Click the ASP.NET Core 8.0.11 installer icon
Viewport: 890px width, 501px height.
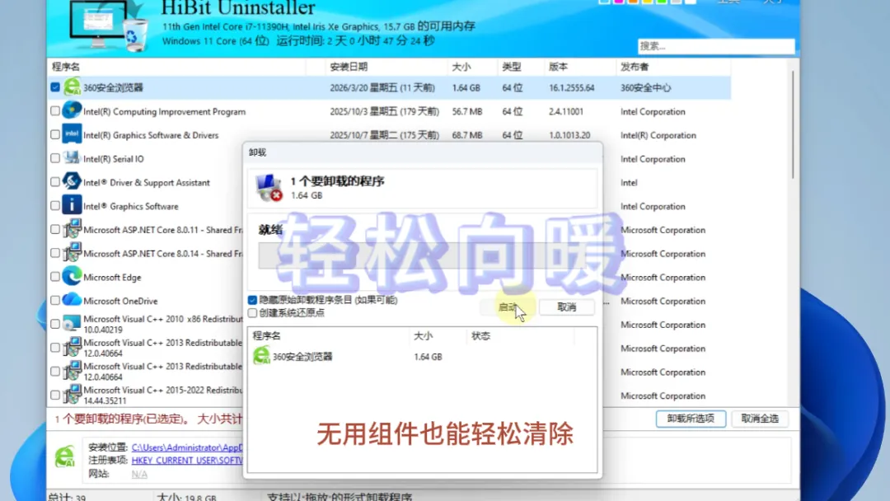coord(72,229)
